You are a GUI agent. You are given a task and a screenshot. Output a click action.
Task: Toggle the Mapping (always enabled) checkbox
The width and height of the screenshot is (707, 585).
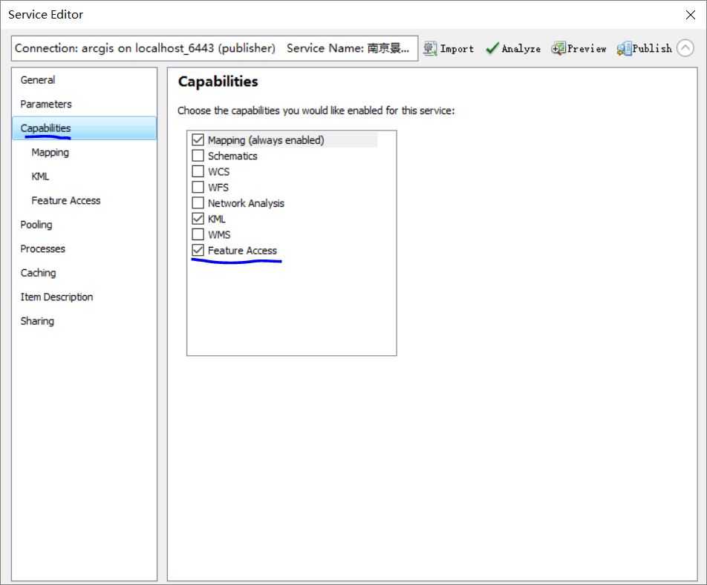click(x=198, y=140)
